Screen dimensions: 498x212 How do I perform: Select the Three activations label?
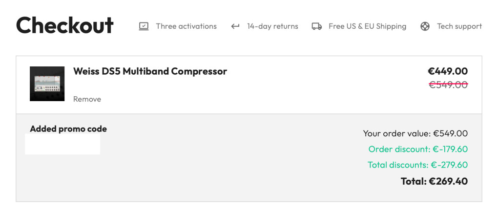click(x=186, y=26)
